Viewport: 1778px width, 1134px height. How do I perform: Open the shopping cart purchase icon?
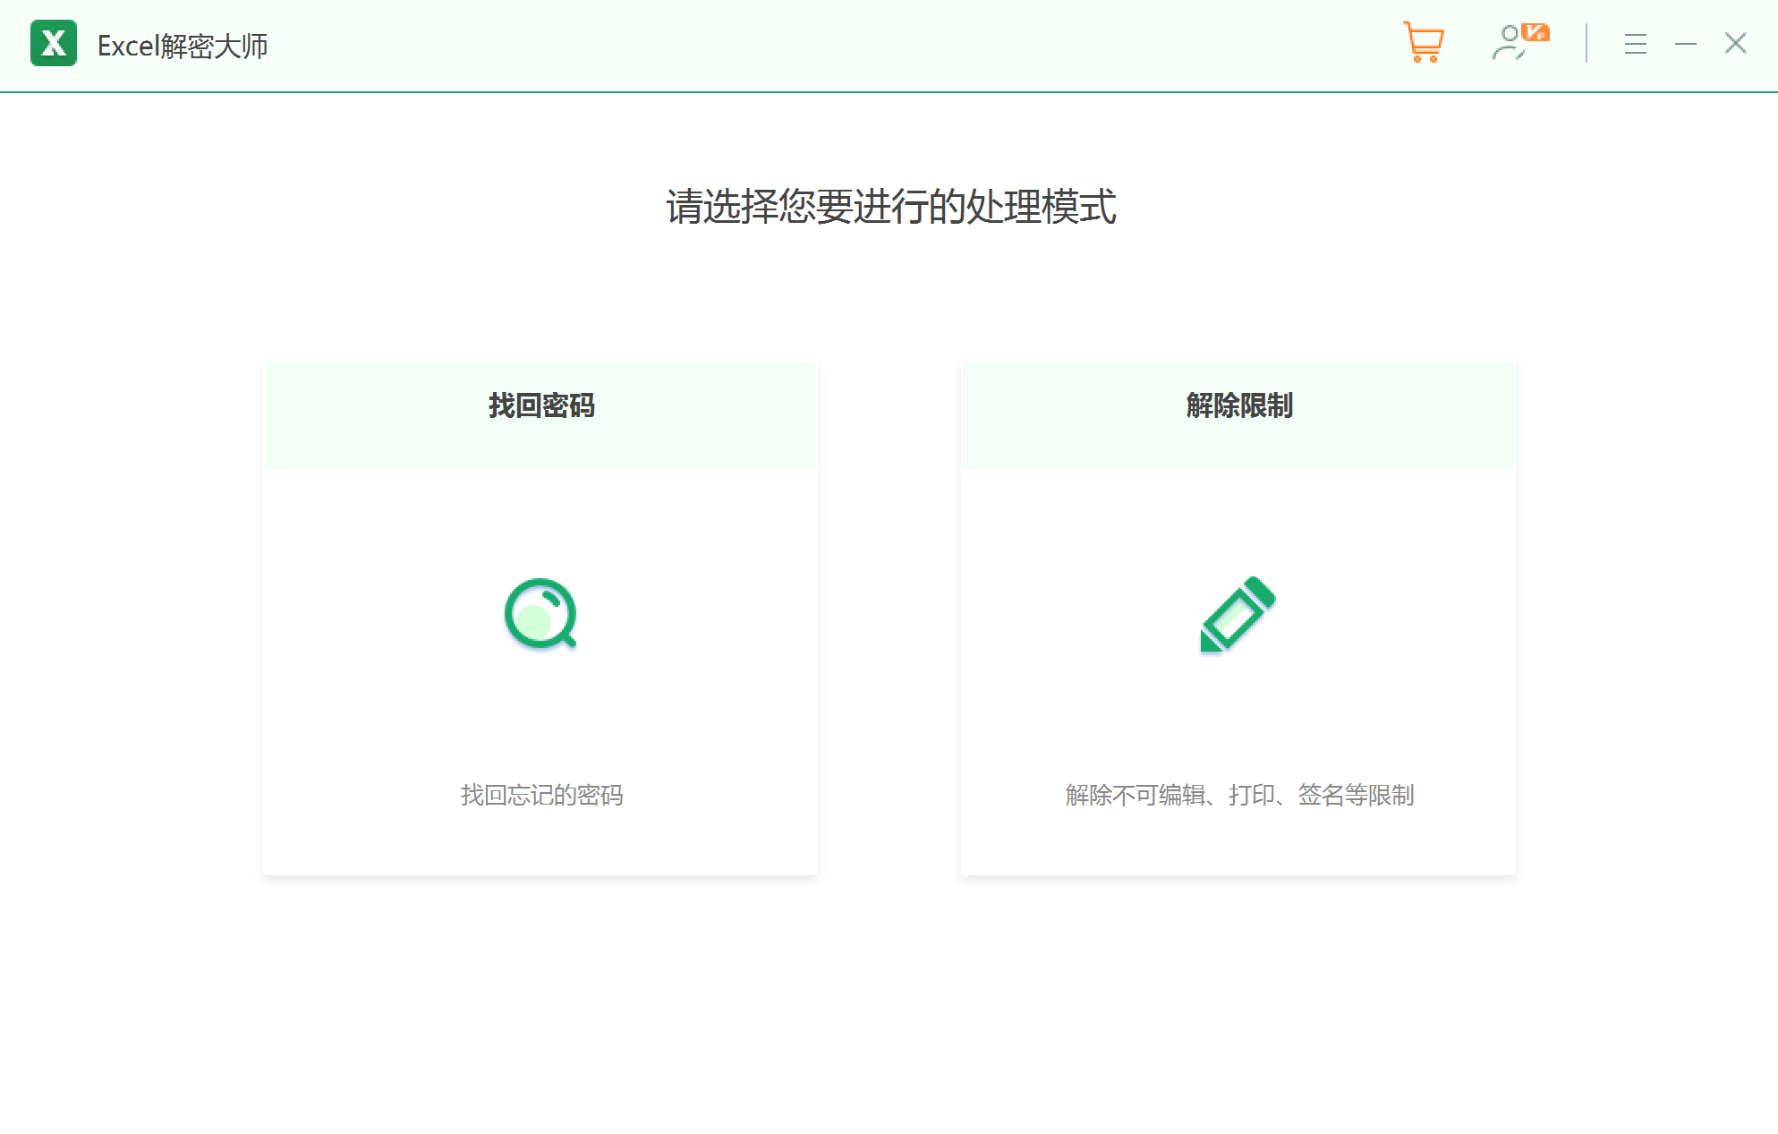1423,42
